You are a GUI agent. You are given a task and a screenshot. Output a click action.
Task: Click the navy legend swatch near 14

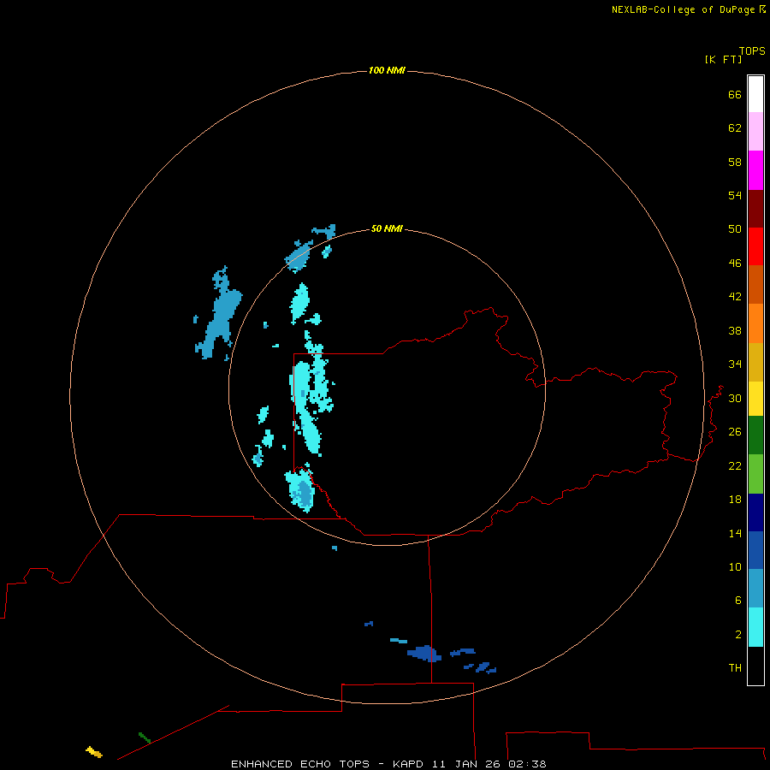pyautogui.click(x=755, y=512)
